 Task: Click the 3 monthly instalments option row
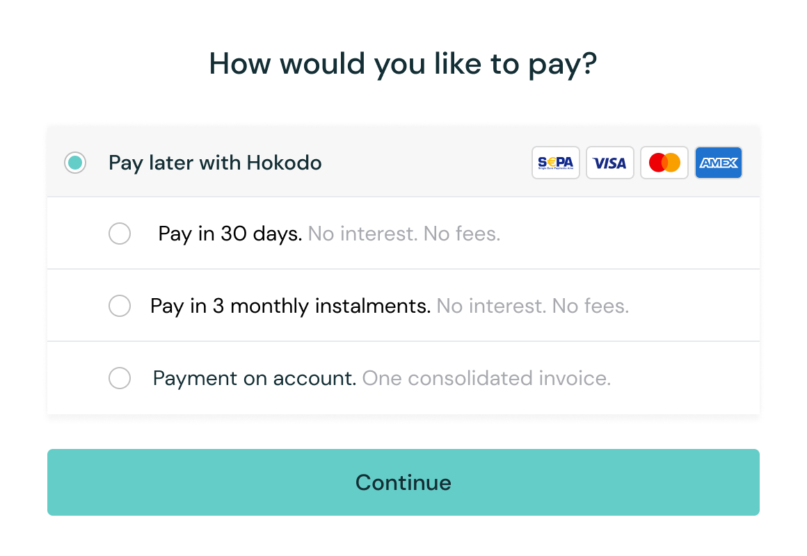[x=403, y=306]
